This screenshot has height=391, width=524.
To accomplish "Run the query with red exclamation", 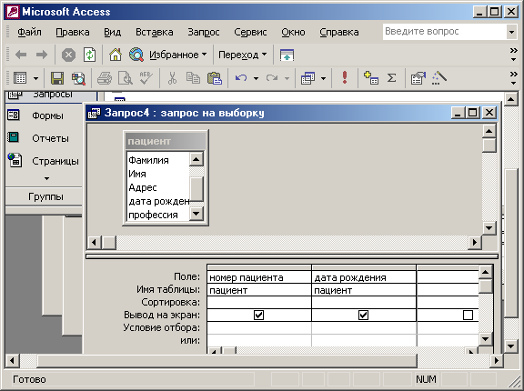I will click(x=345, y=78).
